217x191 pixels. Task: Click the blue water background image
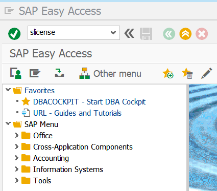(203, 138)
